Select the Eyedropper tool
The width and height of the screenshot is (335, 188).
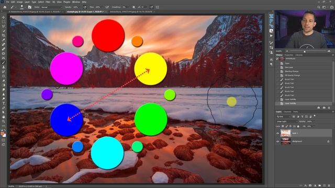point(4,40)
